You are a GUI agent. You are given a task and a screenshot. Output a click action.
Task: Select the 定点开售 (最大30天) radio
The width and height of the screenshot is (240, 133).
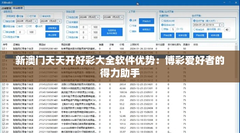tap(194, 21)
